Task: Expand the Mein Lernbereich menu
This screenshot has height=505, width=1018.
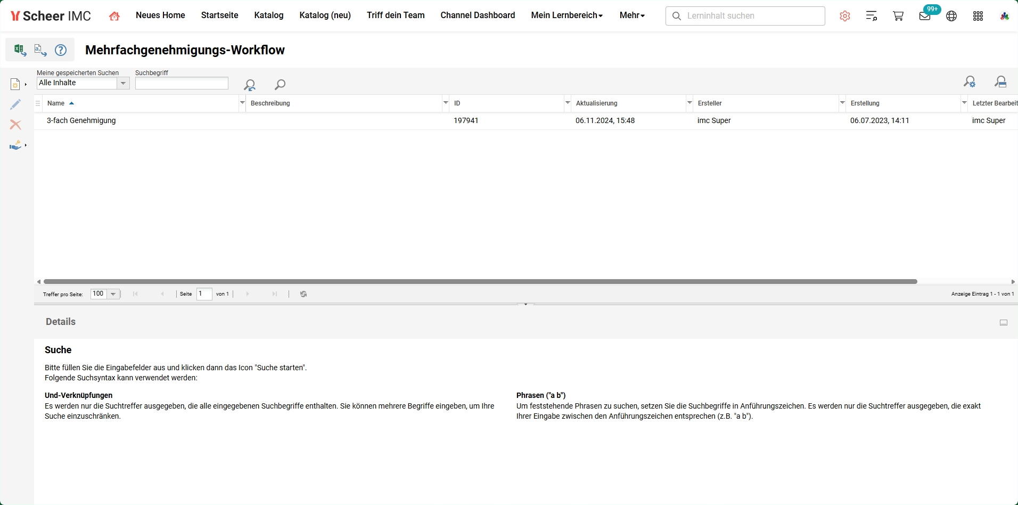Action: pyautogui.click(x=567, y=15)
